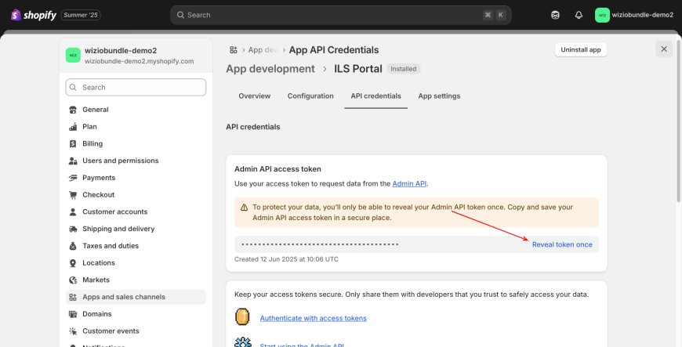
Task: Click the Domains icon
Action: point(73,314)
